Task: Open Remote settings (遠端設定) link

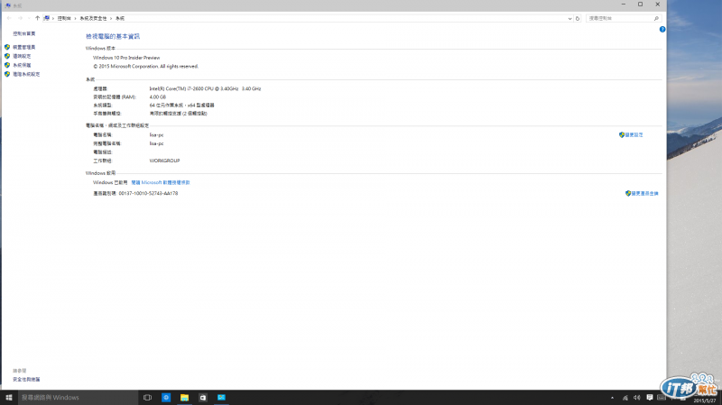Action: point(22,56)
